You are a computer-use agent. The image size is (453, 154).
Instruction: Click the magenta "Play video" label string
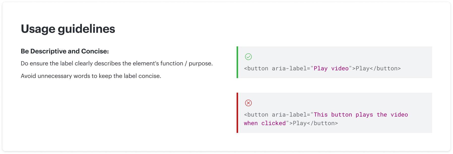click(x=331, y=68)
